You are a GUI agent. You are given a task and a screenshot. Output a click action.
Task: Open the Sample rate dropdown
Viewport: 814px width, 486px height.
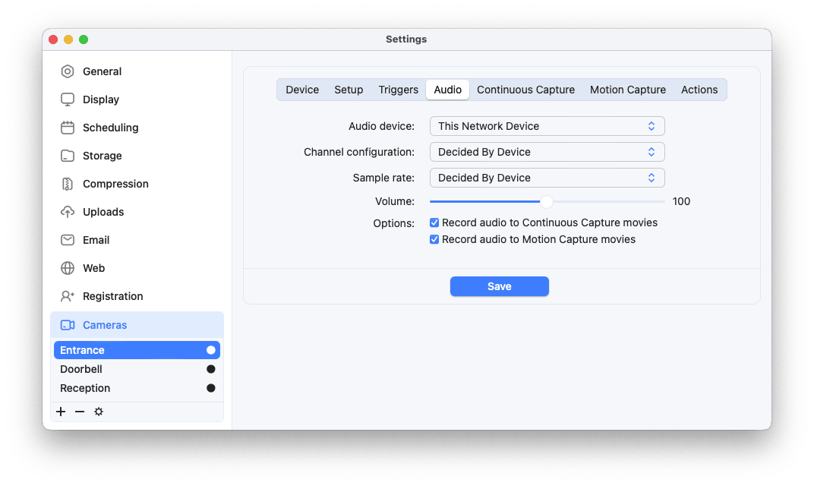coord(547,177)
